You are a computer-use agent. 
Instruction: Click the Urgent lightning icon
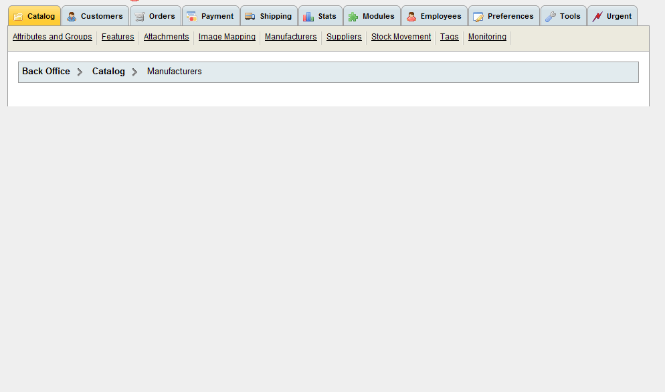[597, 17]
